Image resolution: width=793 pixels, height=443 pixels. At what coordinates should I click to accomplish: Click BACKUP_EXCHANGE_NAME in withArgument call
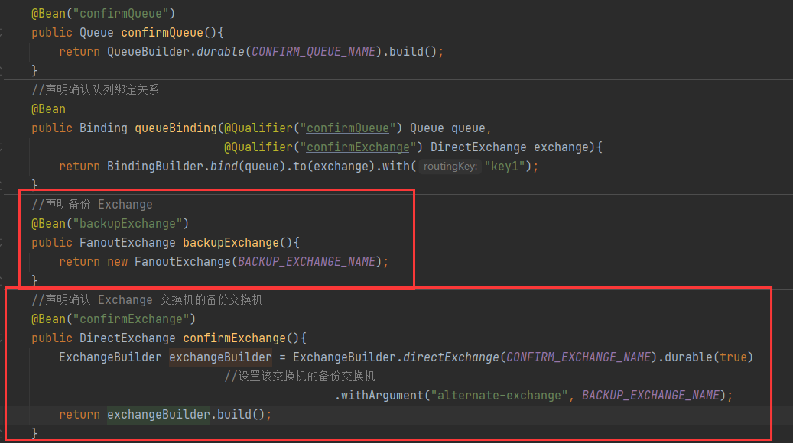(651, 396)
